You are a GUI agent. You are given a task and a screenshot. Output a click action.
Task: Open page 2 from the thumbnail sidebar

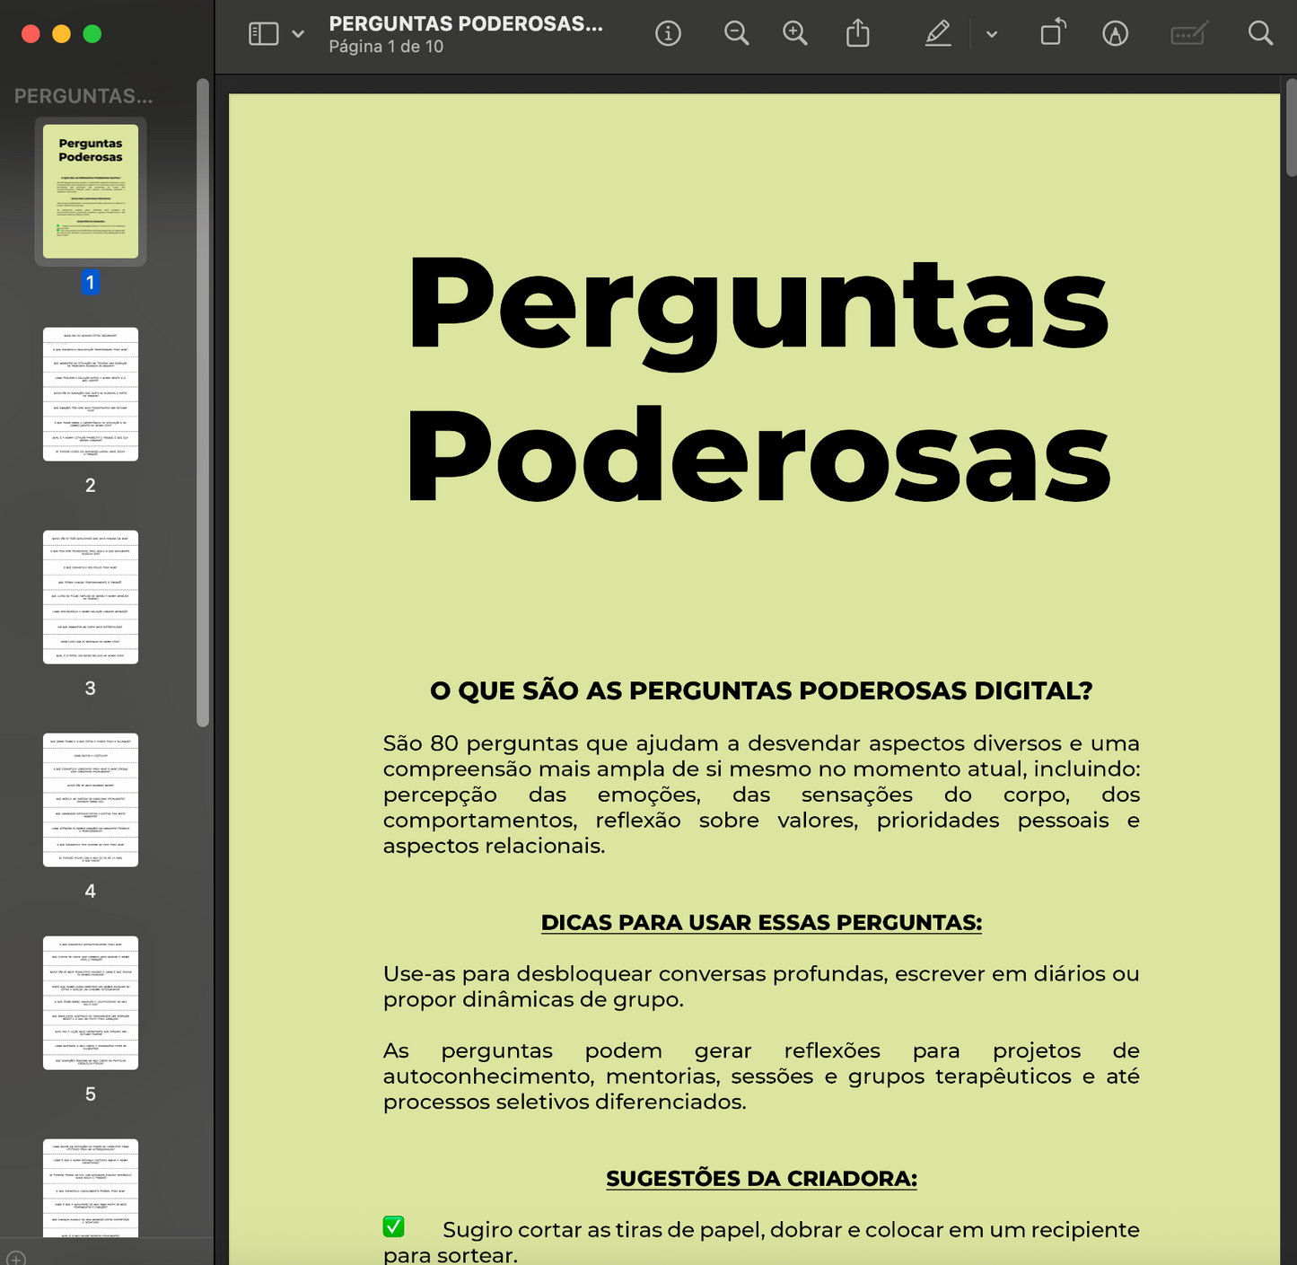point(90,395)
